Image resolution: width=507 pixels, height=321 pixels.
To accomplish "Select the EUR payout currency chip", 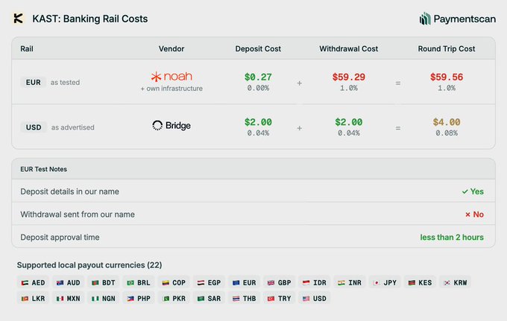I will (244, 282).
